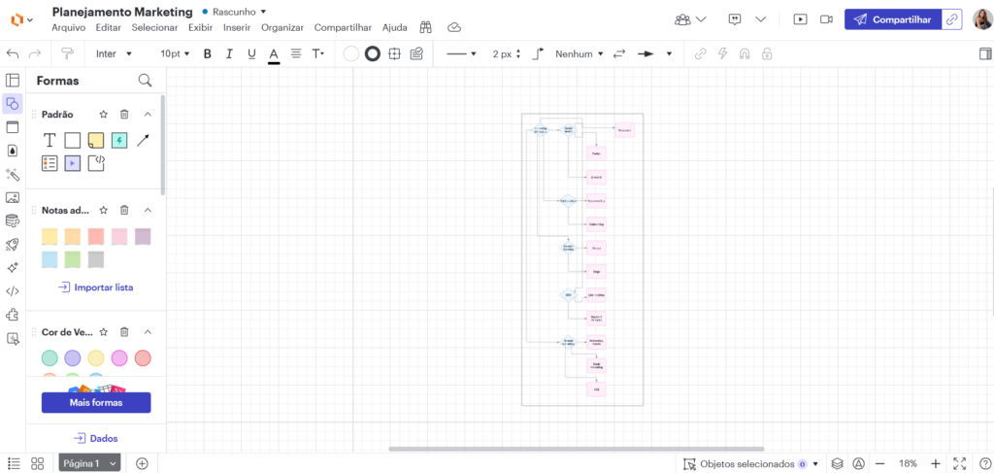Select the Text shape tool
The height and width of the screenshot is (473, 994).
click(50, 140)
